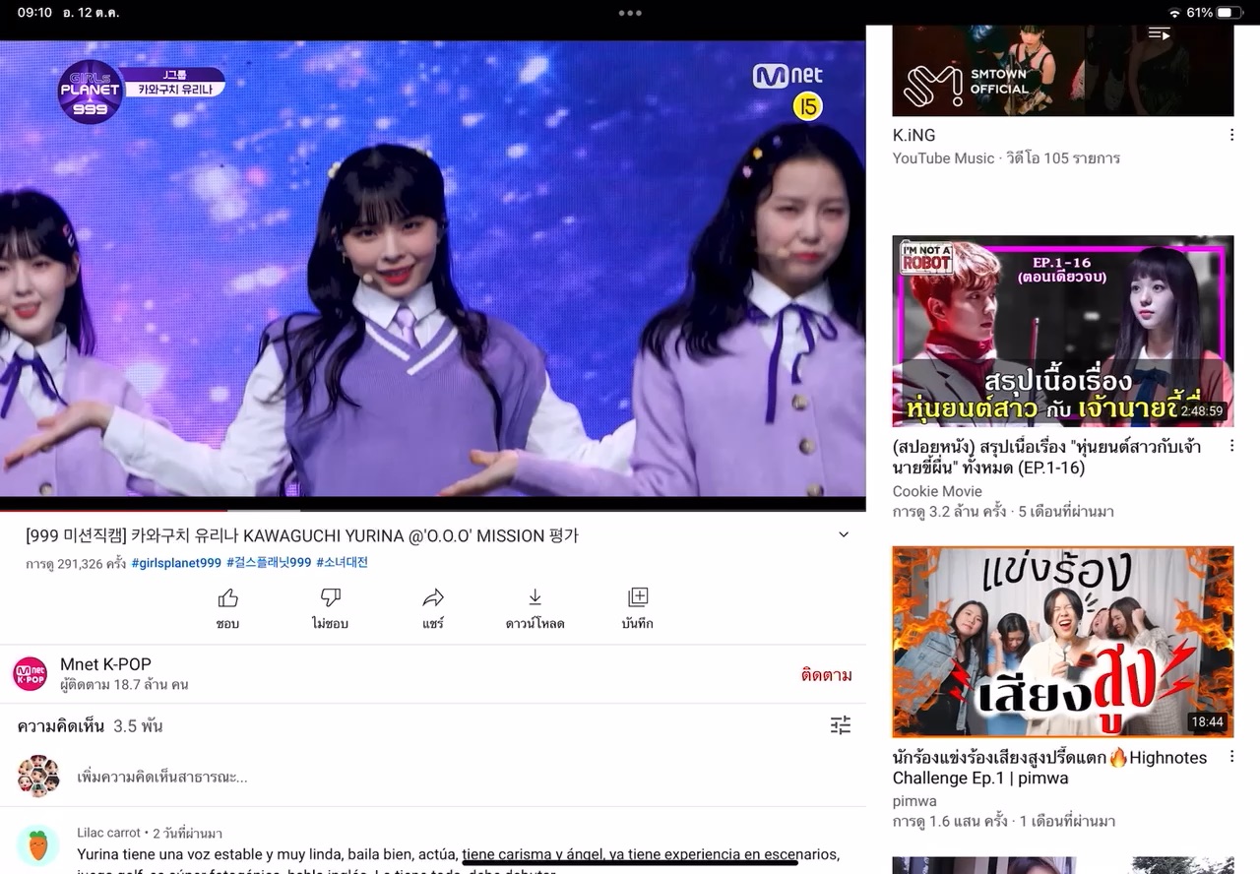Subscribe to Mnet K-POP with ติดตาม

coord(826,675)
